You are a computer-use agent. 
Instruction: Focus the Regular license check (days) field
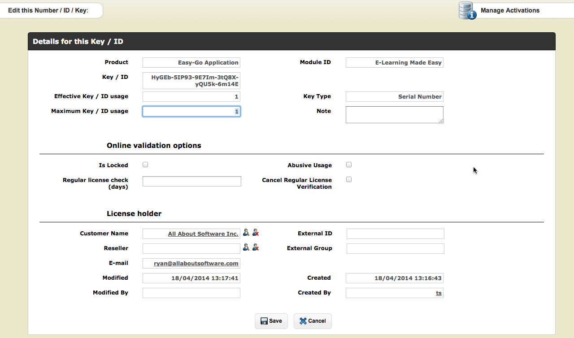pyautogui.click(x=191, y=181)
